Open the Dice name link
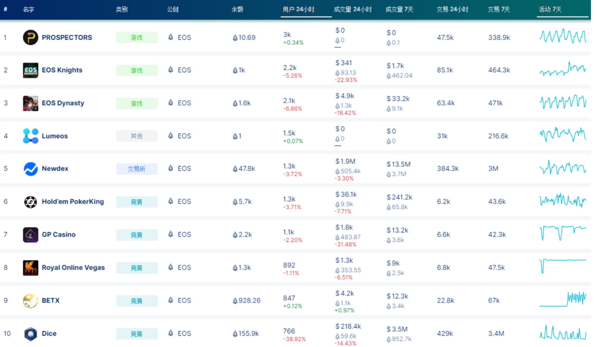The width and height of the screenshot is (597, 347). pos(49,333)
